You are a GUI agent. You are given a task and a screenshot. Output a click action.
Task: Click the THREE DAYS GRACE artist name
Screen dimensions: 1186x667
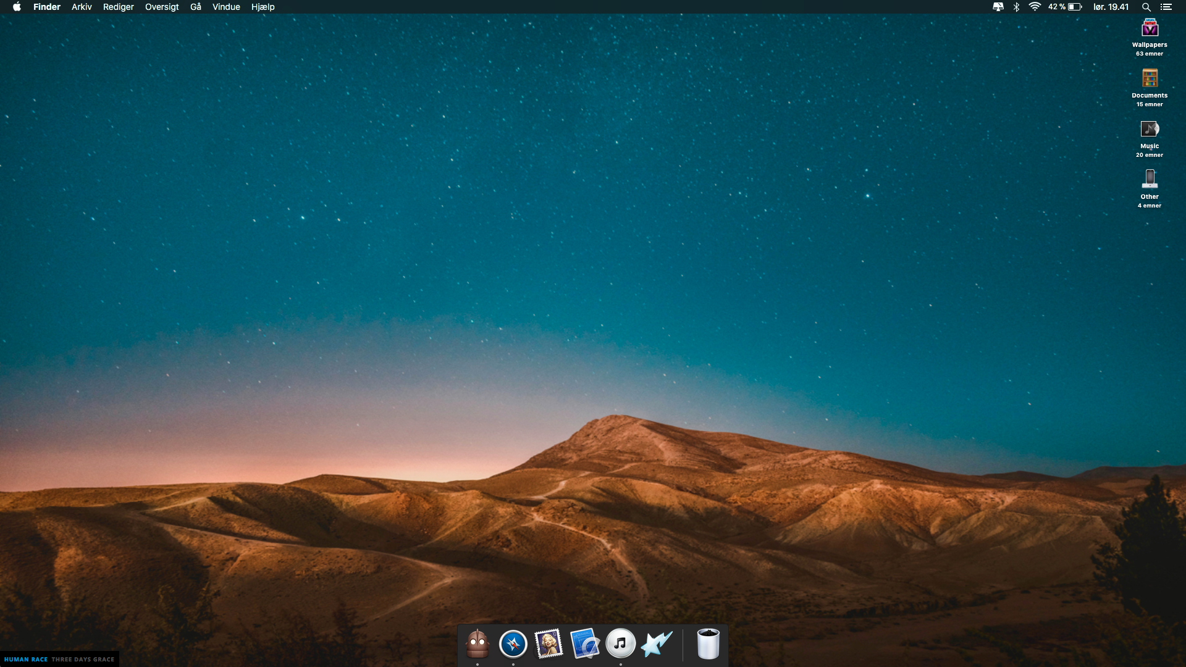tap(83, 660)
